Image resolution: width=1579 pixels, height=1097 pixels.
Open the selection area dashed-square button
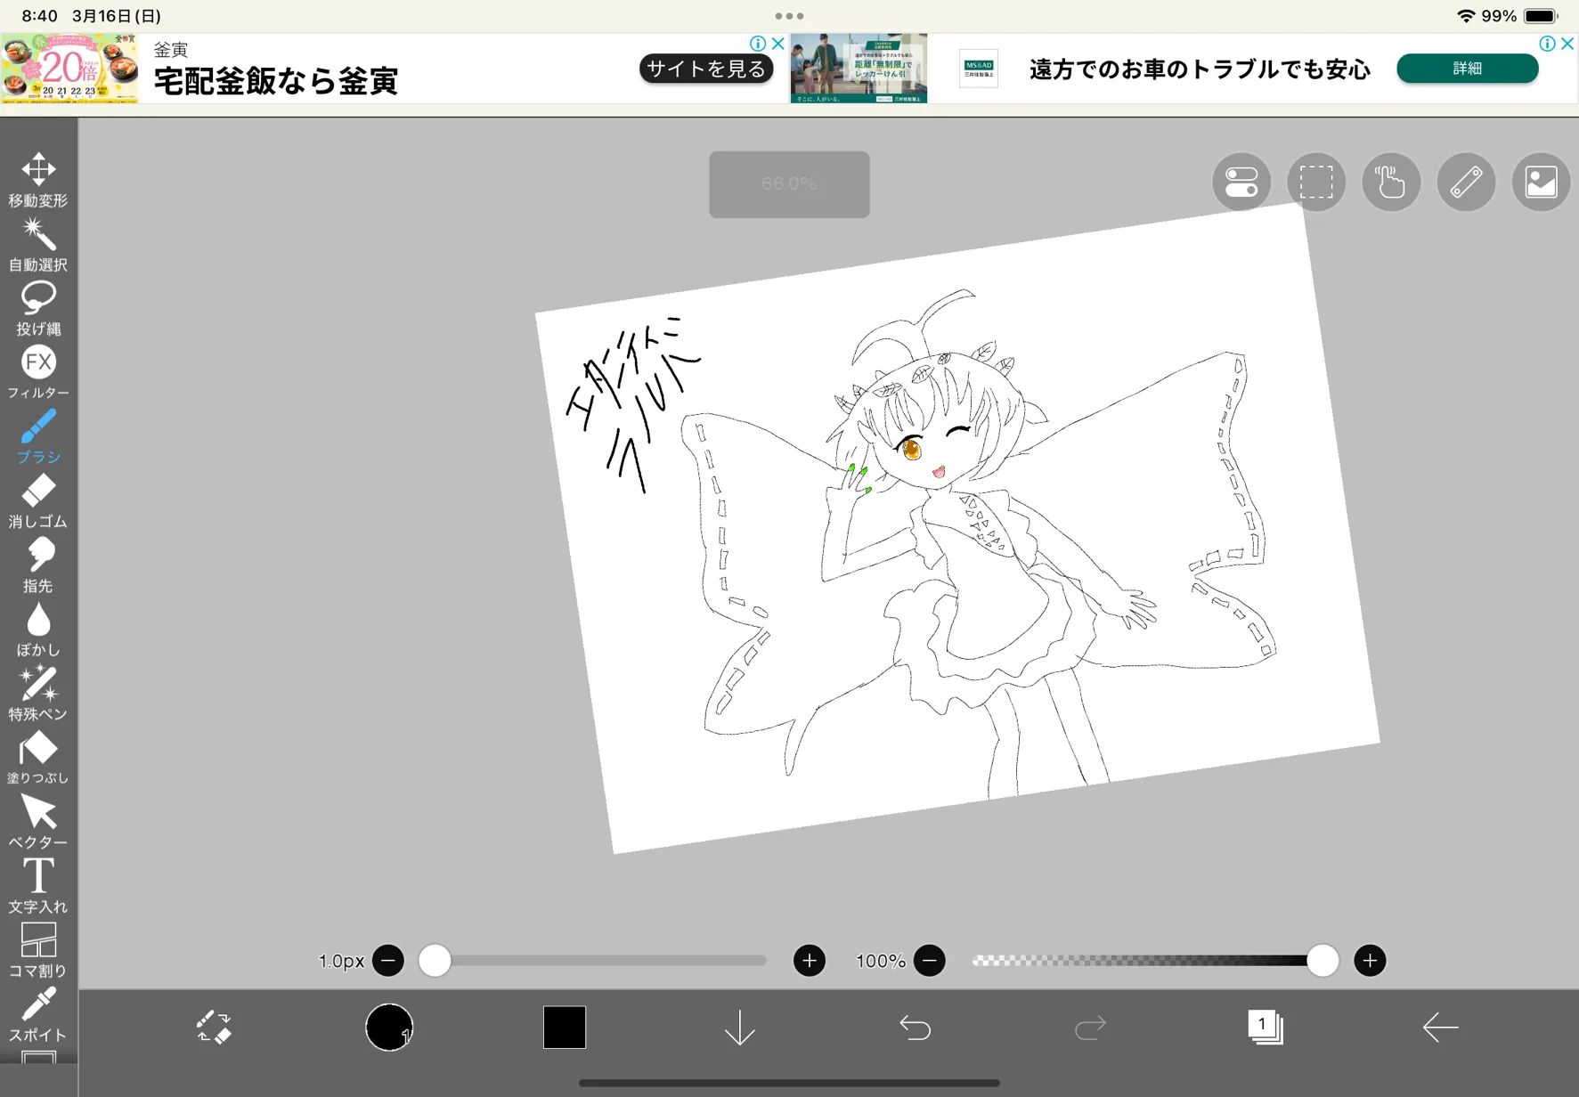[x=1316, y=183]
